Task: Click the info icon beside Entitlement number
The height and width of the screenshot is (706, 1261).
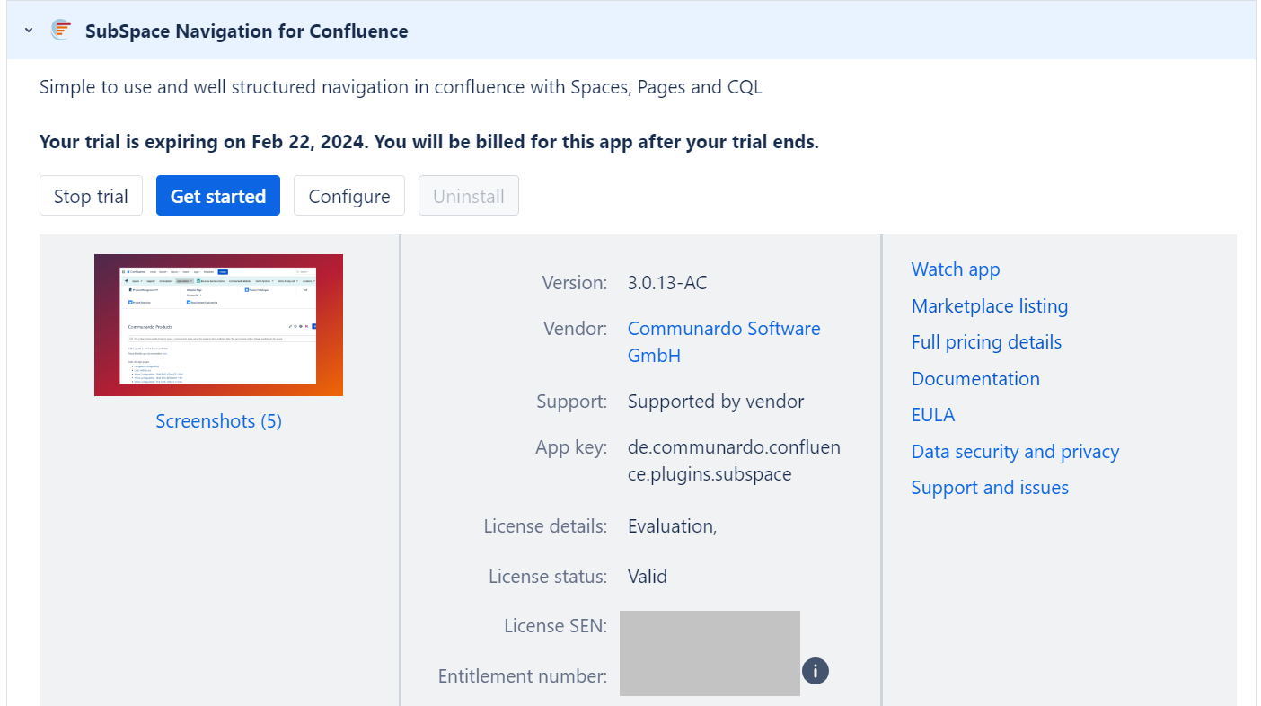Action: 815,671
